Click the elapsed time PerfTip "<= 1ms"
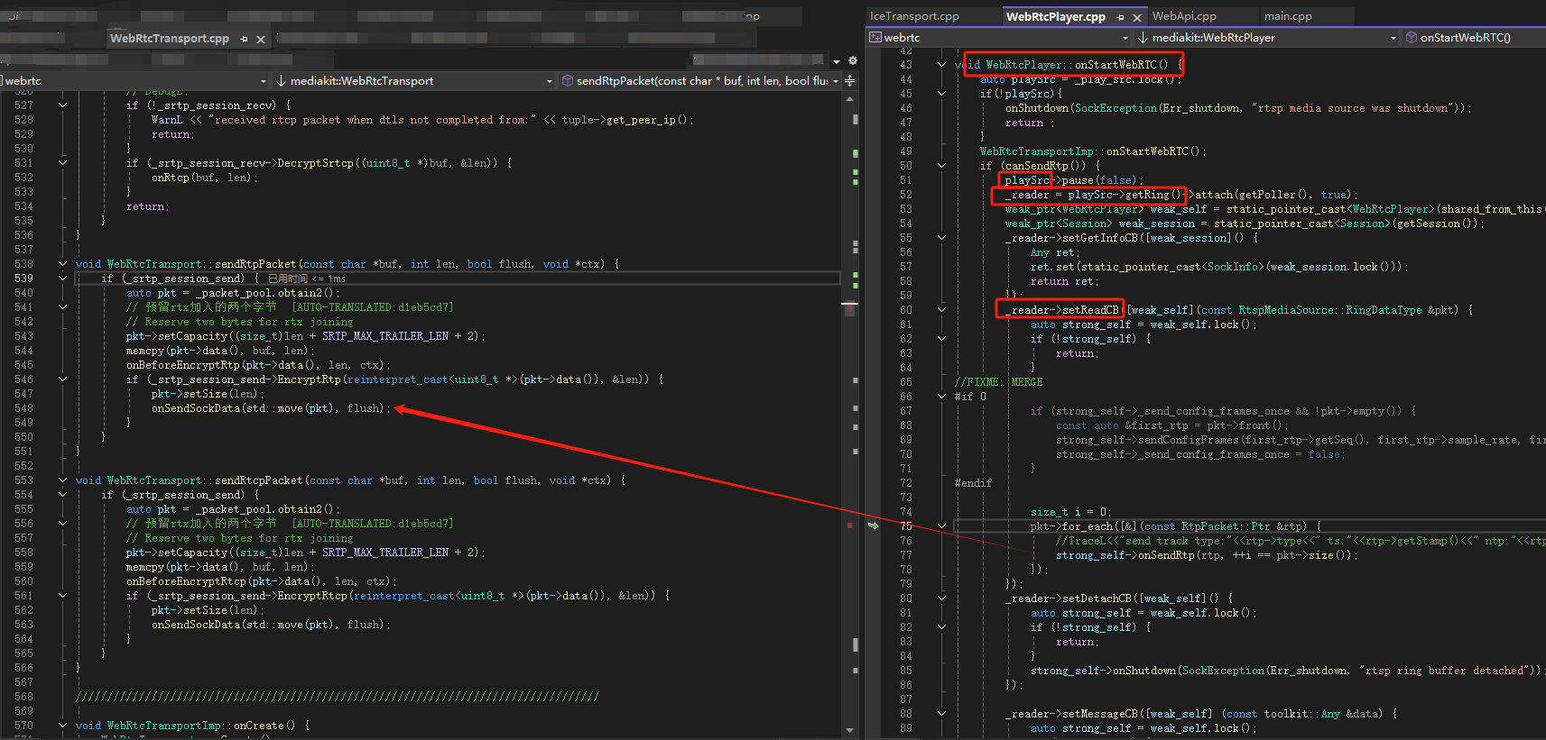This screenshot has width=1546, height=740. (307, 279)
